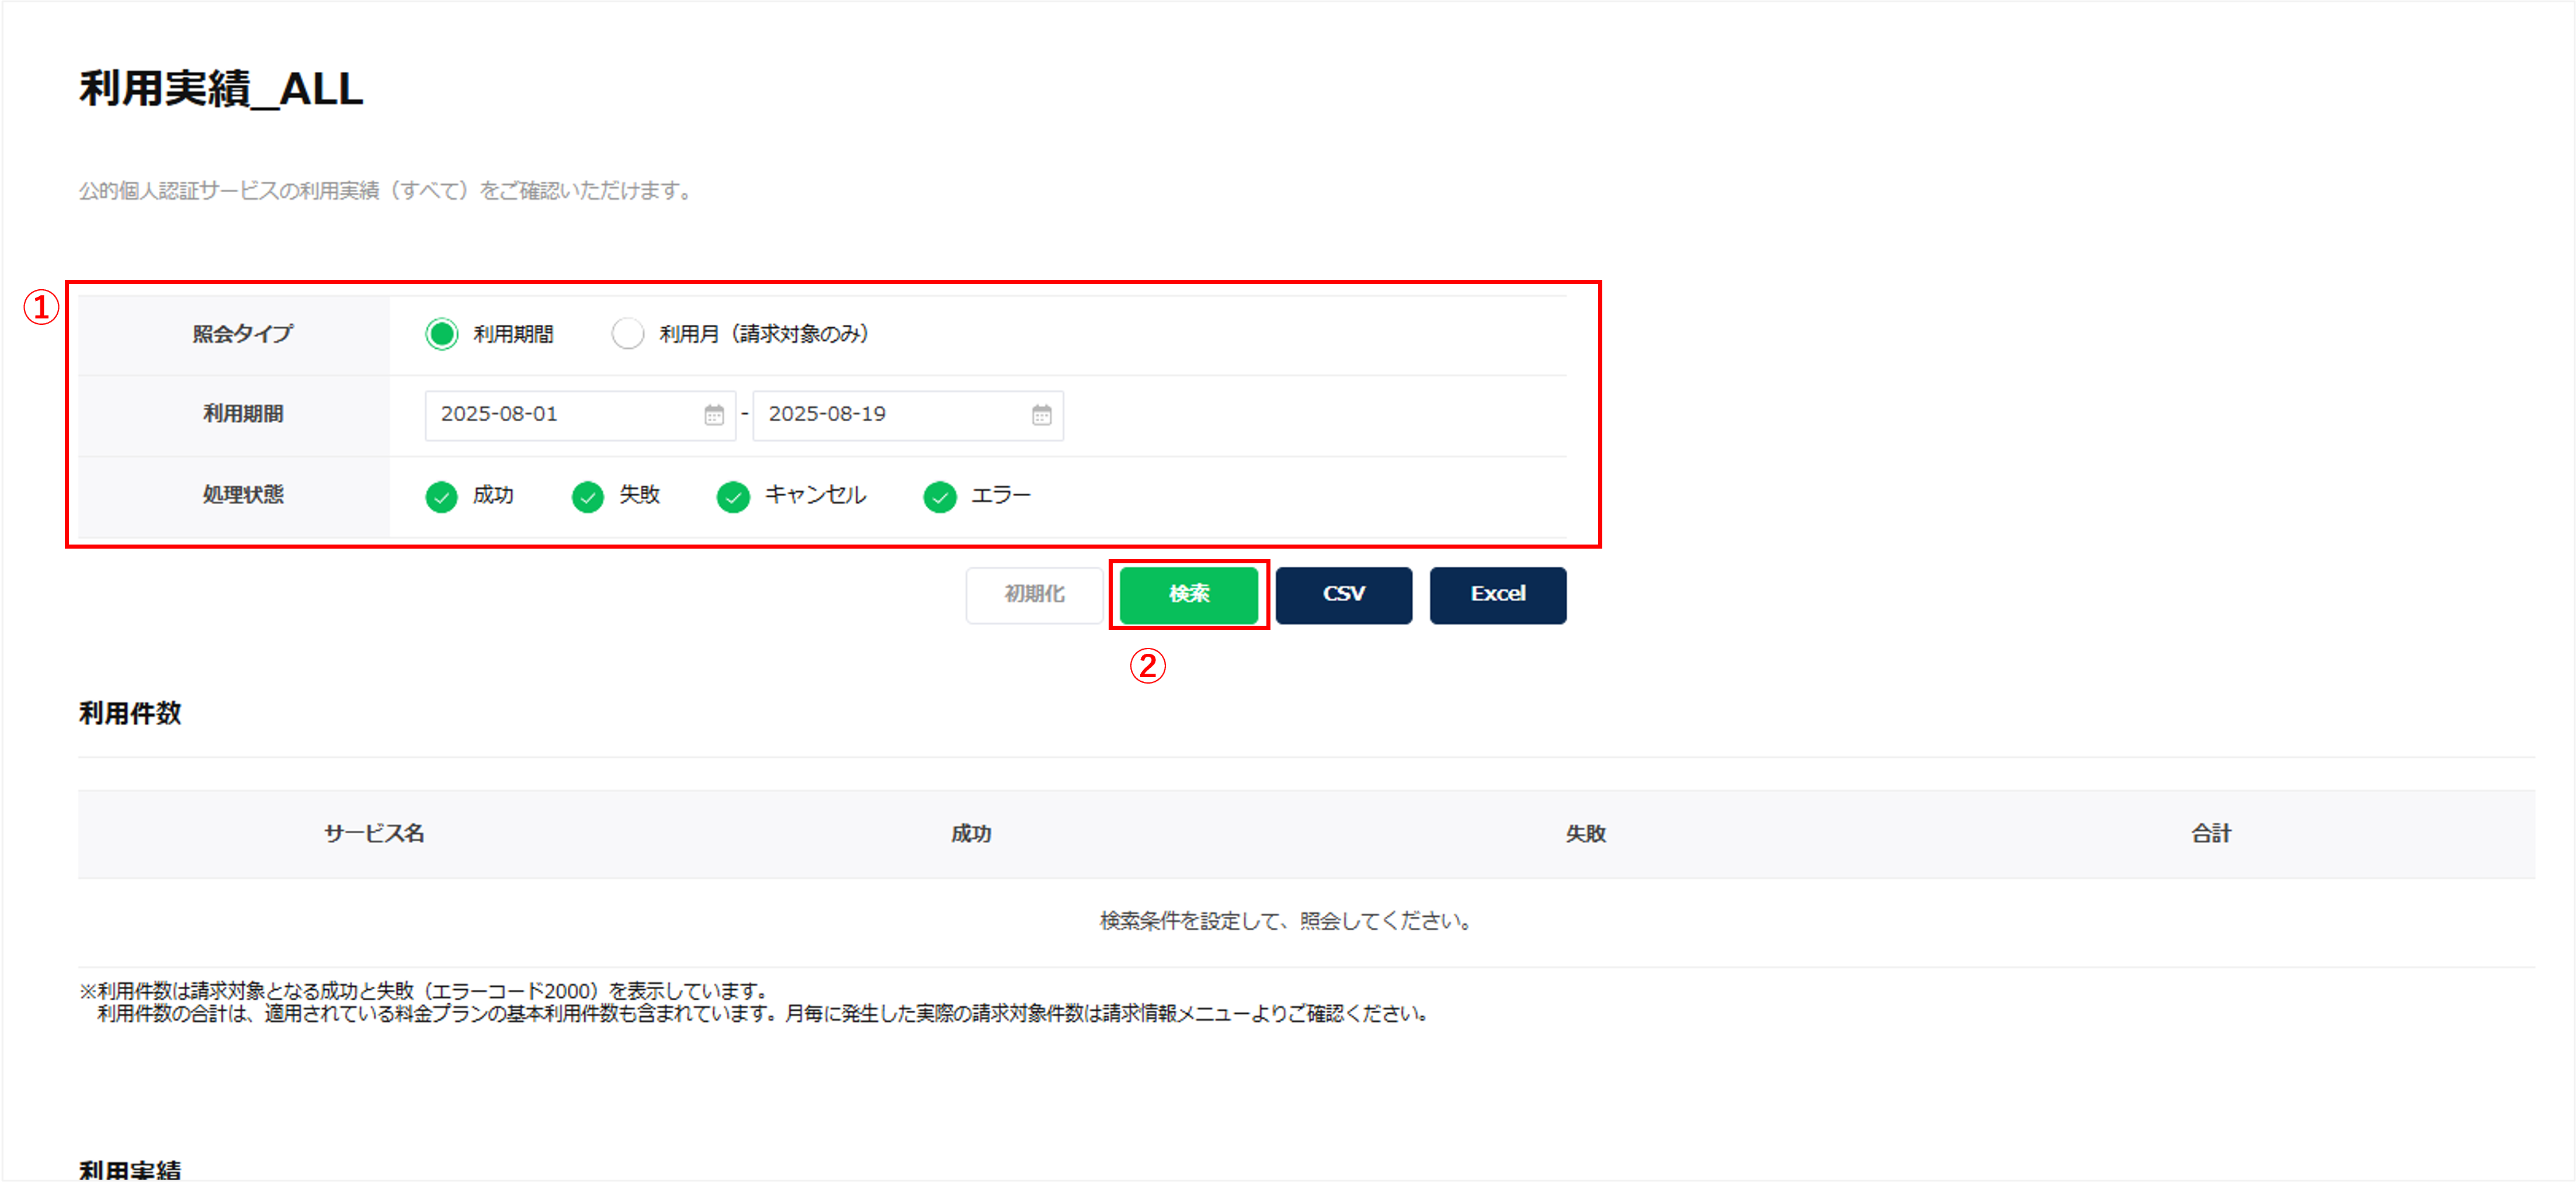Select 利用期間 radio button
The image size is (2576, 1182).
pyautogui.click(x=441, y=334)
